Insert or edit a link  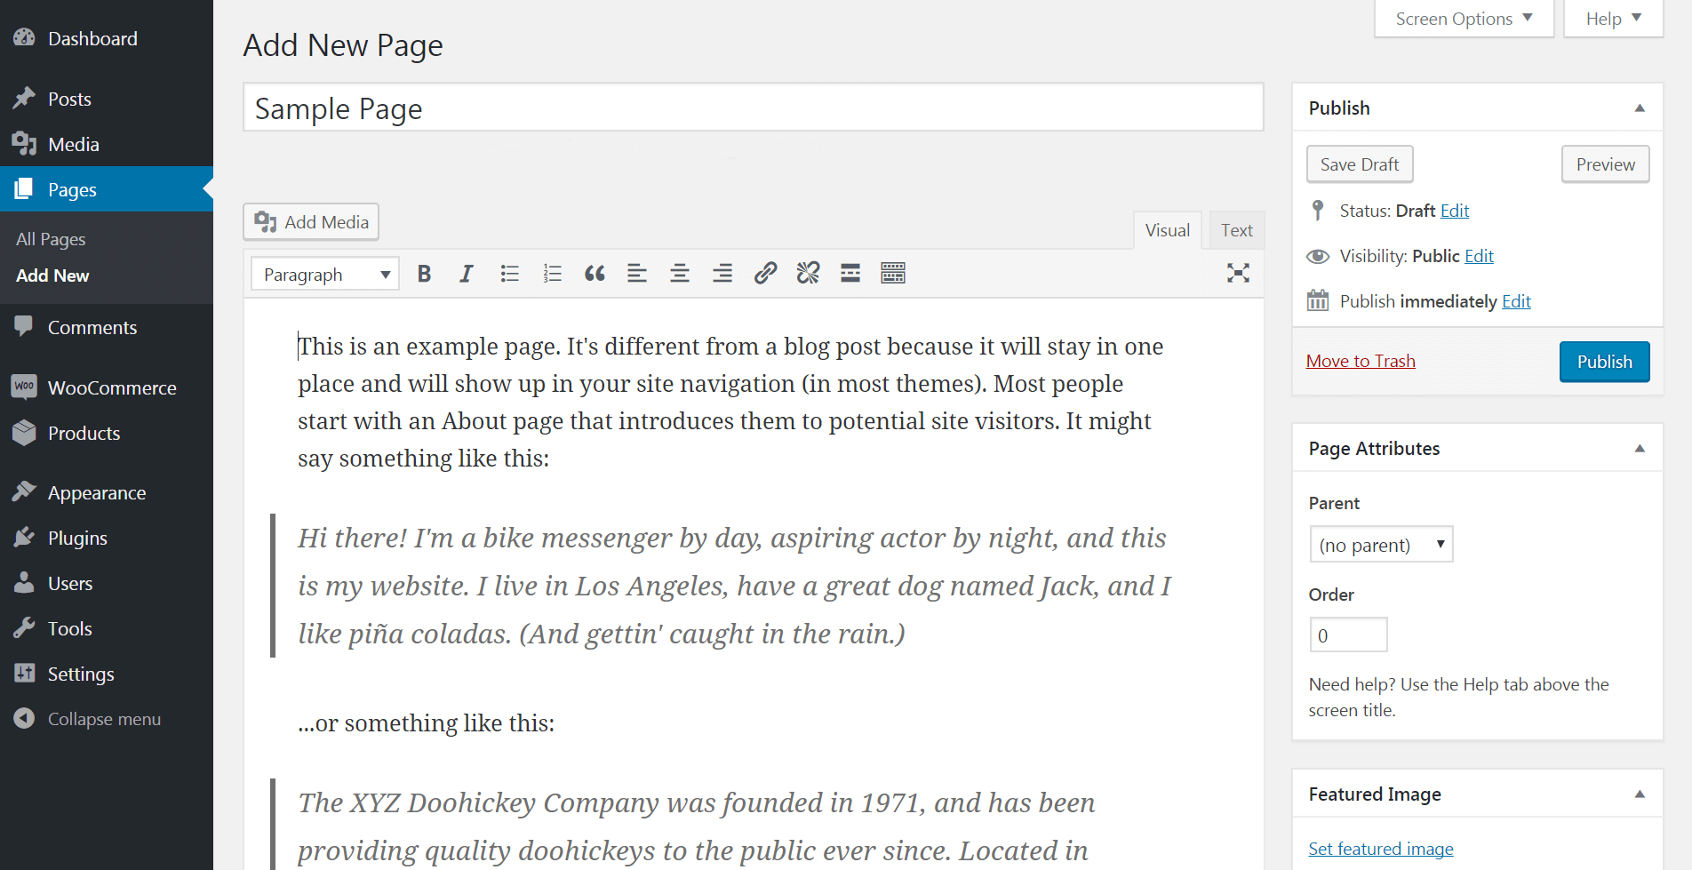click(x=765, y=274)
